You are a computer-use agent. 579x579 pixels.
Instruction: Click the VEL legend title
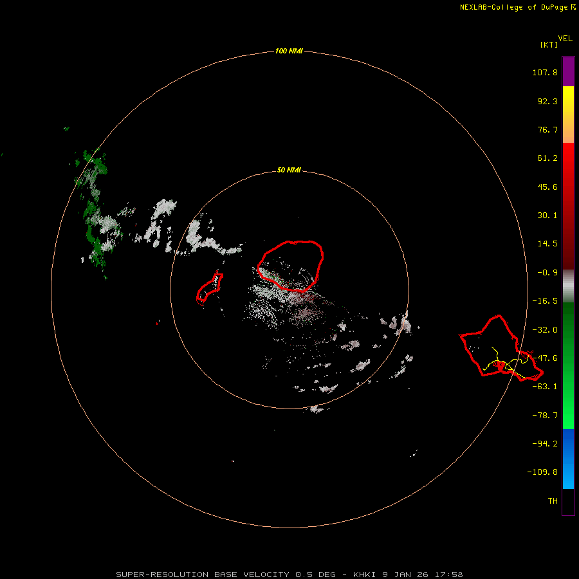[x=565, y=39]
